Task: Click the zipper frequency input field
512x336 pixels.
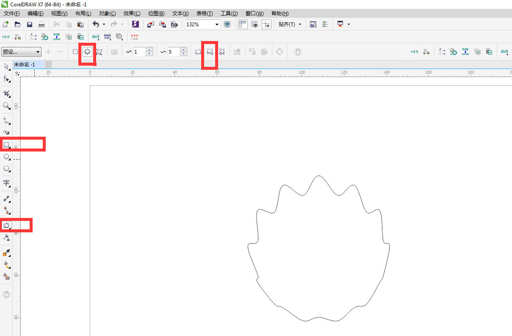Action: [173, 52]
